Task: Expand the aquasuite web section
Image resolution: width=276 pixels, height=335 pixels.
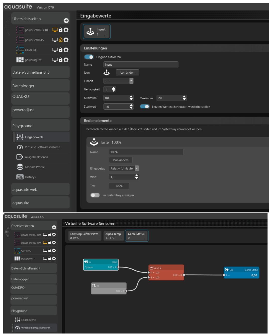Action: pyautogui.click(x=40, y=189)
